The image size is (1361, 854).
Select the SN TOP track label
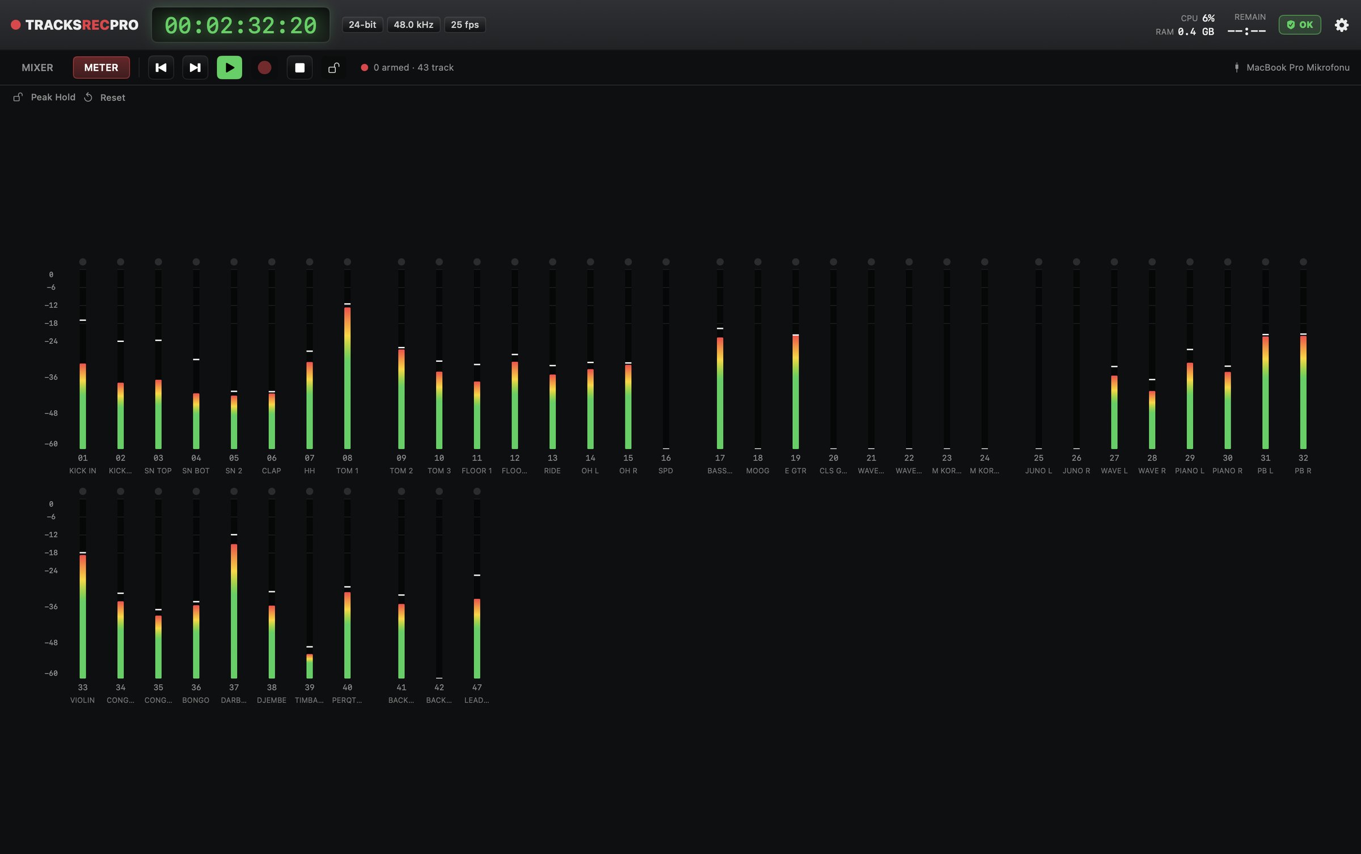pos(158,471)
